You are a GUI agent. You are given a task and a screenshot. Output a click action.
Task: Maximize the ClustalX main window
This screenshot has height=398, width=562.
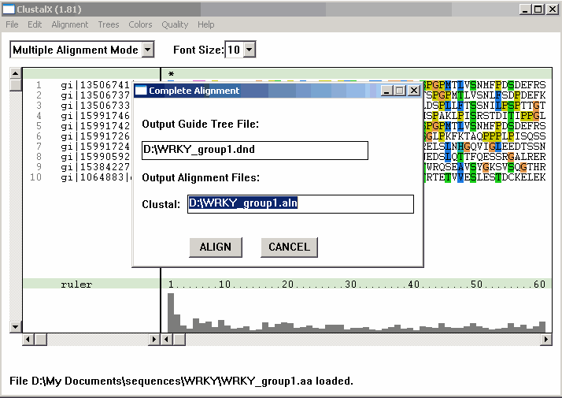coord(538,9)
